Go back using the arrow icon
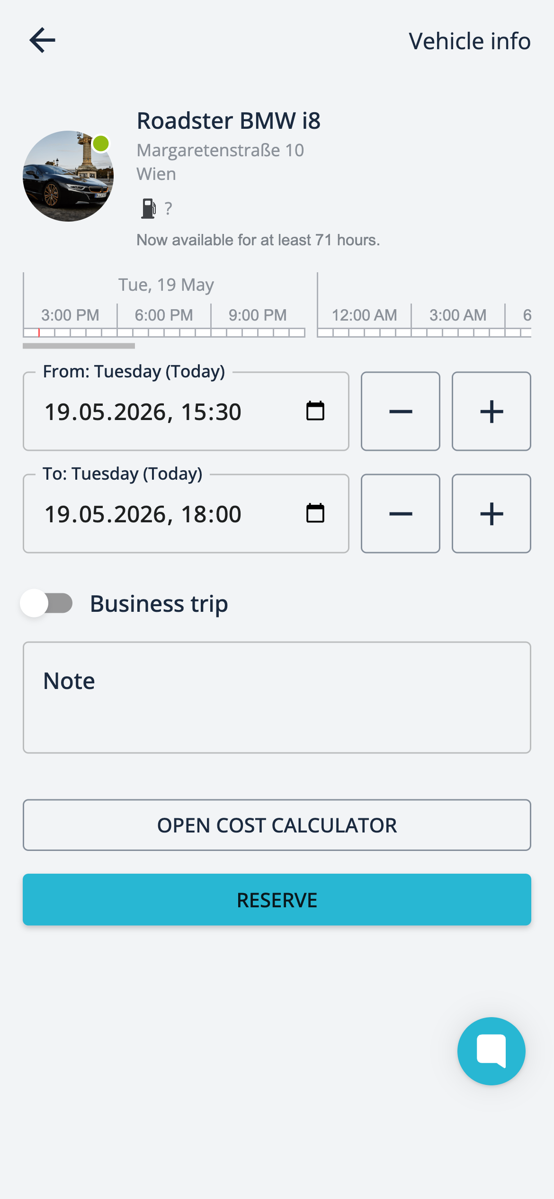Image resolution: width=554 pixels, height=1199 pixels. tap(43, 40)
